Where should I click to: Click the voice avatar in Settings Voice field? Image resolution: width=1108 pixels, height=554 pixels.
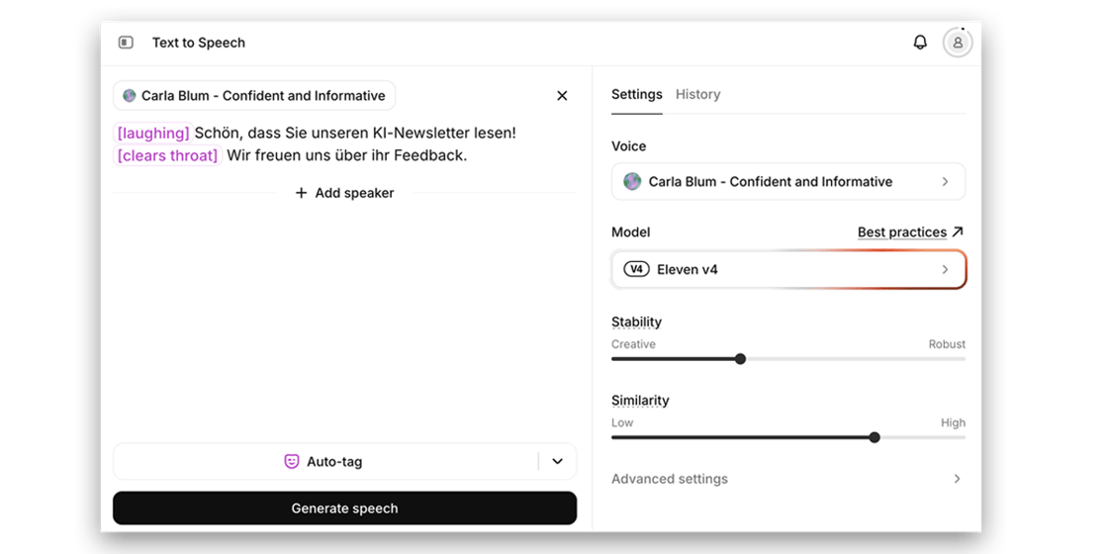pos(632,182)
